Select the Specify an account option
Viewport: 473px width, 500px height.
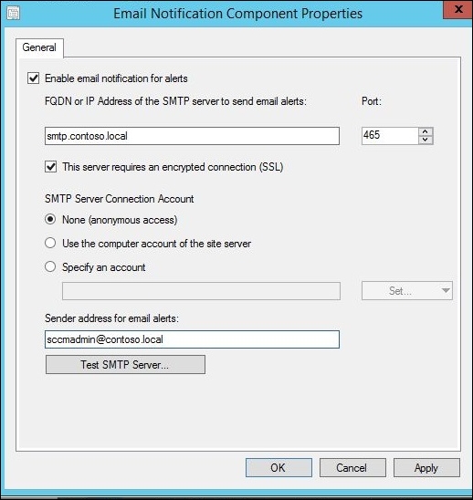pyautogui.click(x=50, y=266)
